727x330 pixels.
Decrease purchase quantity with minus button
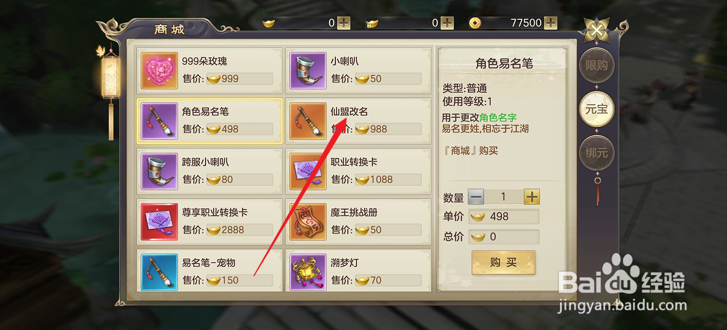click(476, 197)
